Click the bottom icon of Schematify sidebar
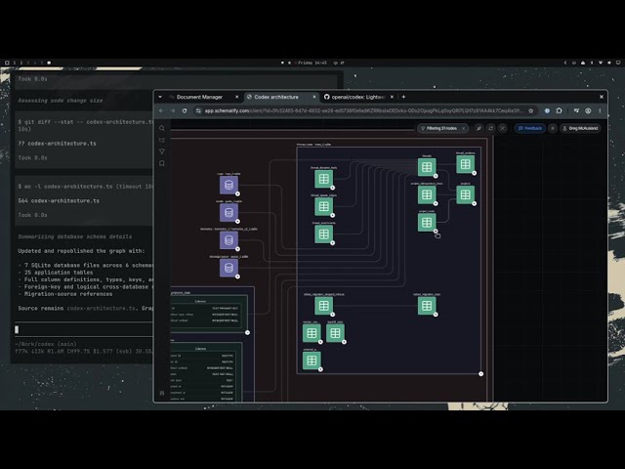Screen dimensions: 625x469 coord(162,393)
